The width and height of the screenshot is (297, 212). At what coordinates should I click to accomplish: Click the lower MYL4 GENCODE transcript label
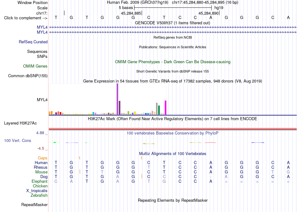(42, 32)
